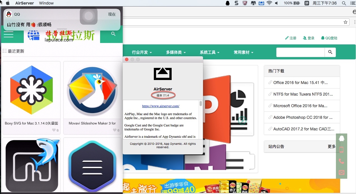Click the battery status icon

coord(297,3)
